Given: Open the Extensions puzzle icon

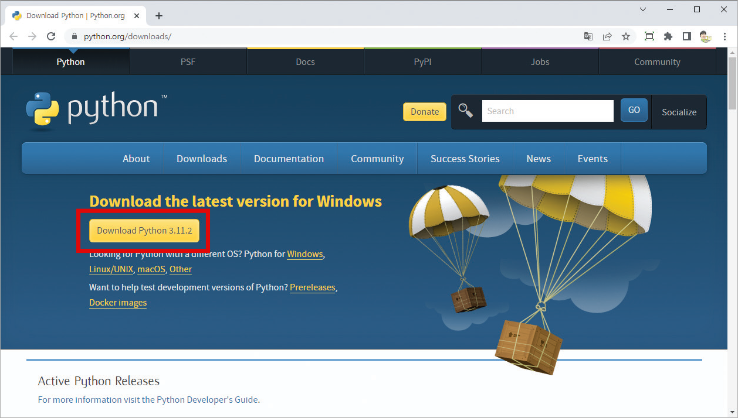Looking at the screenshot, I should (x=668, y=36).
